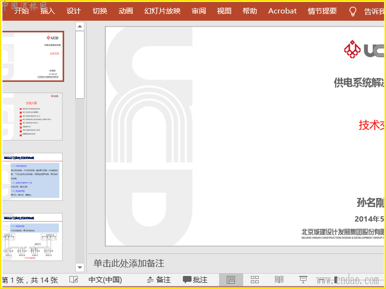Switch to Reading view icon

(279, 280)
